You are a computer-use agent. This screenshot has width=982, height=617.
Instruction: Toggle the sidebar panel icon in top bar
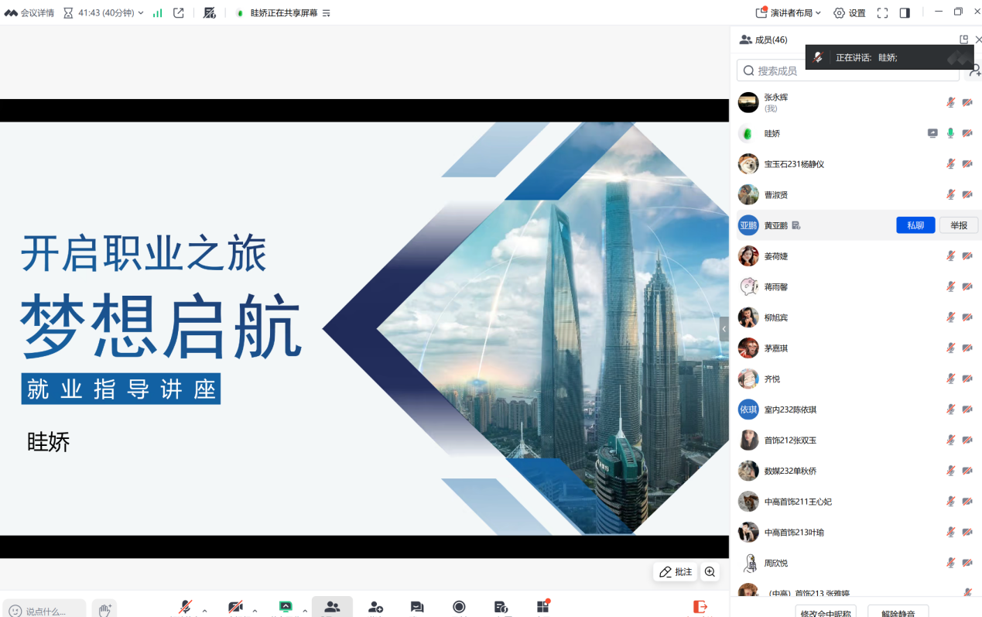(x=905, y=13)
